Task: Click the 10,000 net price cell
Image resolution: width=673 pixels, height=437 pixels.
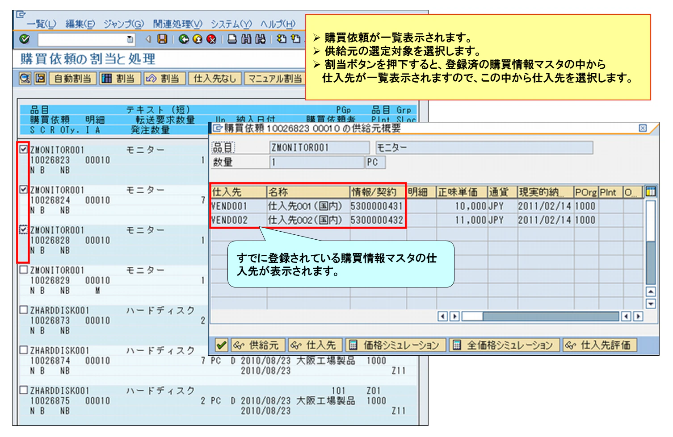Action: point(461,206)
